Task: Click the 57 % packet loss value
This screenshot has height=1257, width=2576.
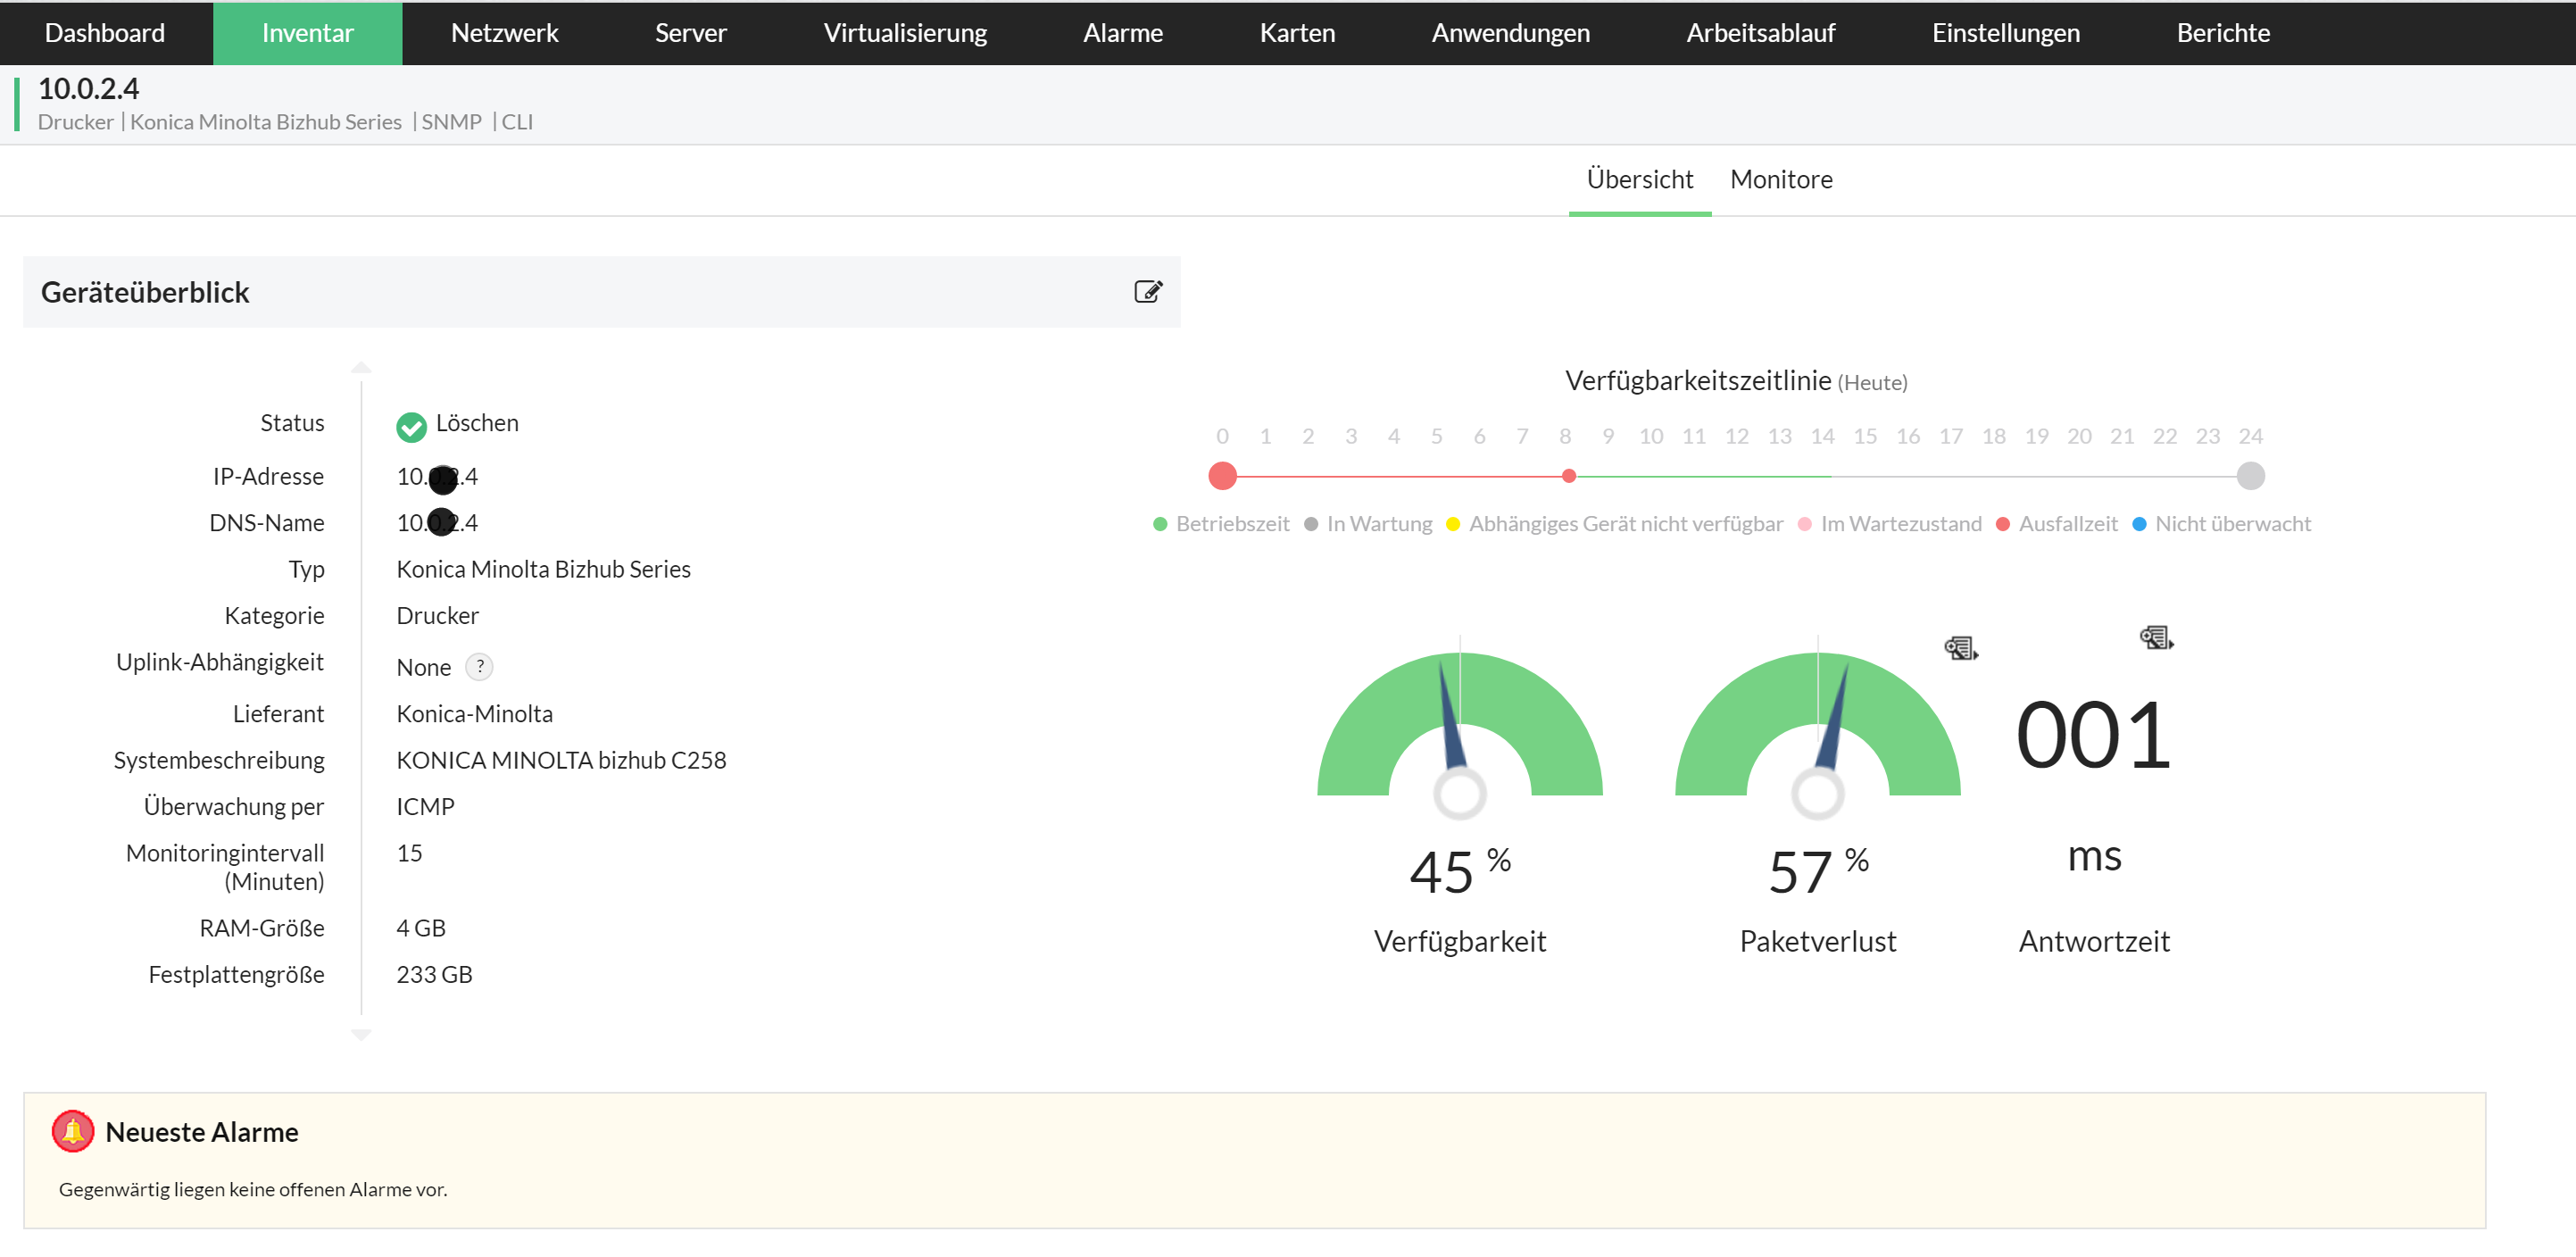Action: click(x=1817, y=870)
